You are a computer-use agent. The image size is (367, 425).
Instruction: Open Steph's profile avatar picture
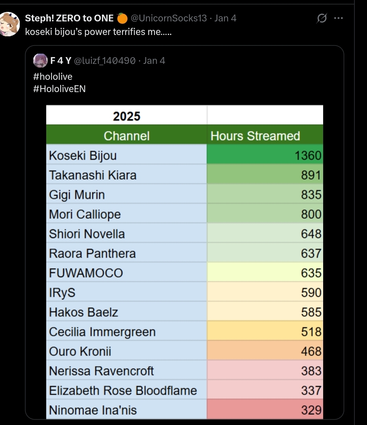[x=10, y=24]
